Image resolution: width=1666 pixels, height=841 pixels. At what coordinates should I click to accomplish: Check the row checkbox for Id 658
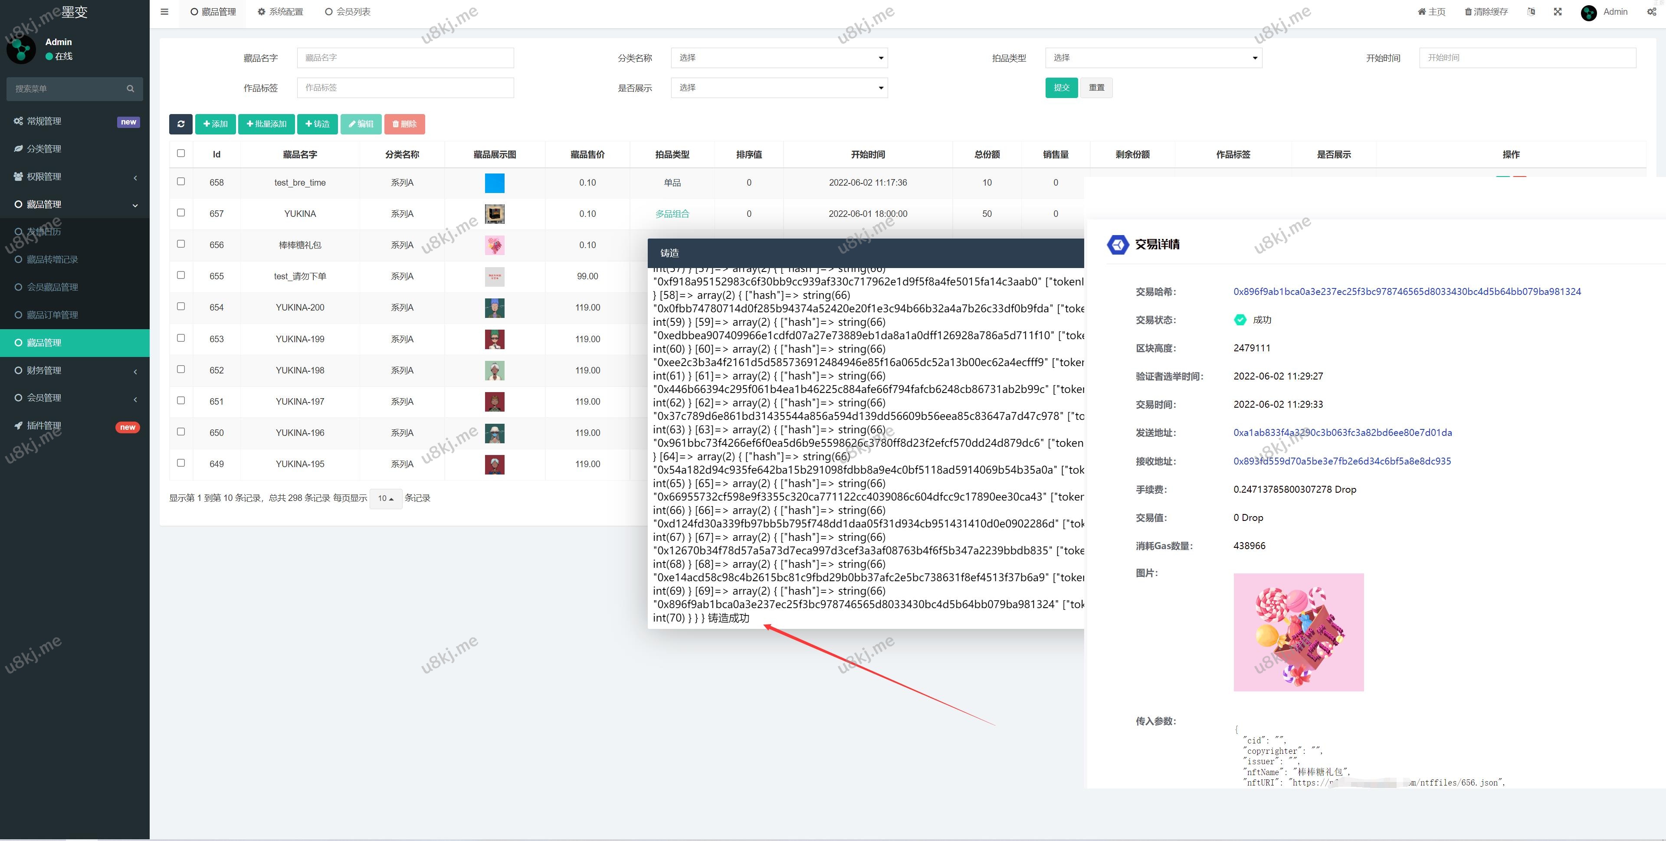[181, 182]
